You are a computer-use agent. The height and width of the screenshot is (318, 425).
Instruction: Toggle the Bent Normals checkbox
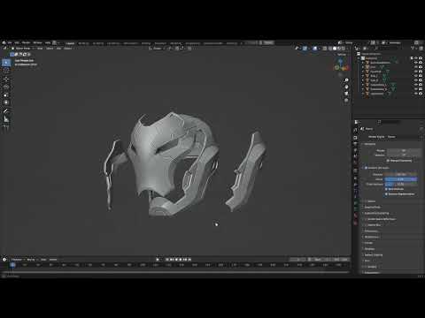(386, 189)
